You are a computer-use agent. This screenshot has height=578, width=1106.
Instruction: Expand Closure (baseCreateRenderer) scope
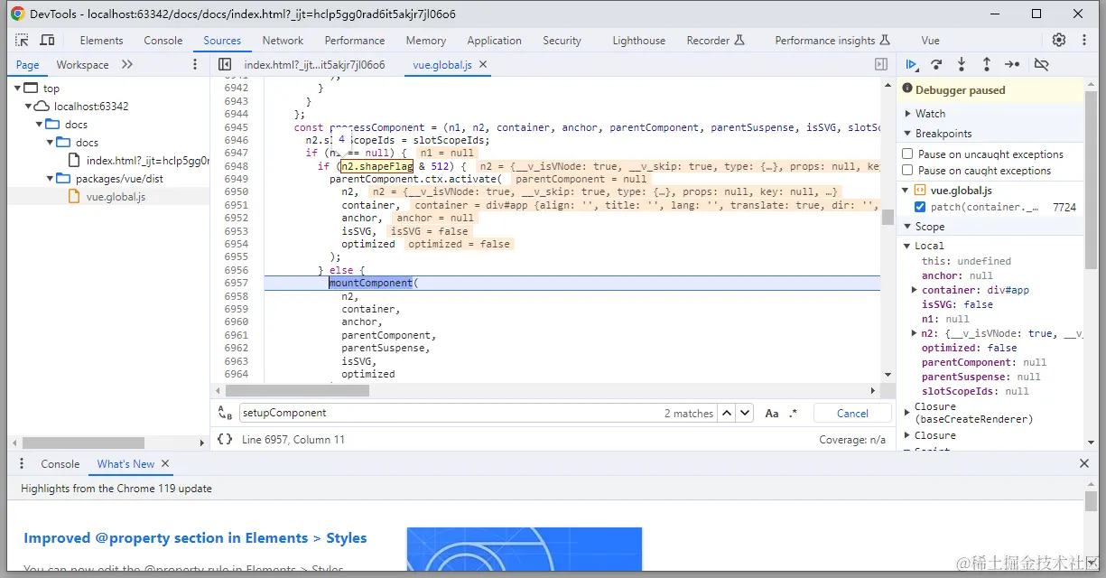point(908,413)
